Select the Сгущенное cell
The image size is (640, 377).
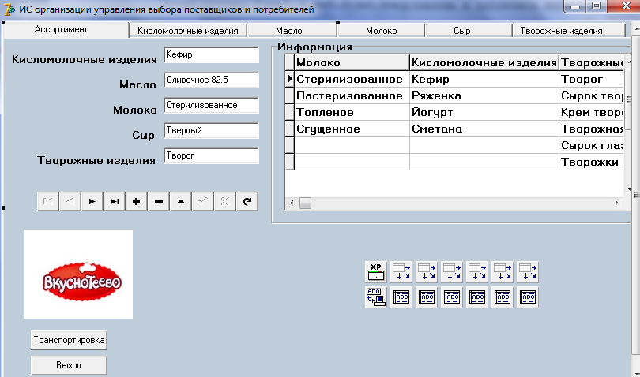coord(352,129)
